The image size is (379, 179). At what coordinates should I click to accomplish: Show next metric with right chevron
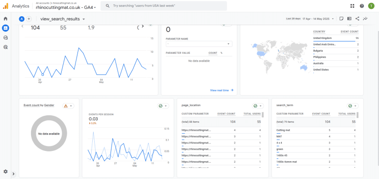coord(143,26)
